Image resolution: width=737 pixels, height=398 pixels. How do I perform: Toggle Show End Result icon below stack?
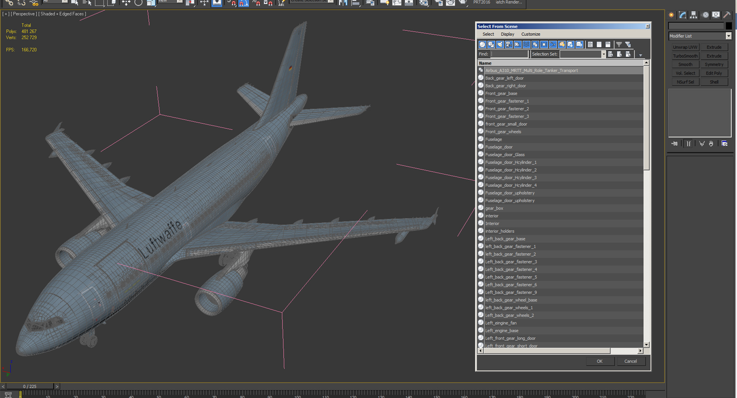click(689, 143)
